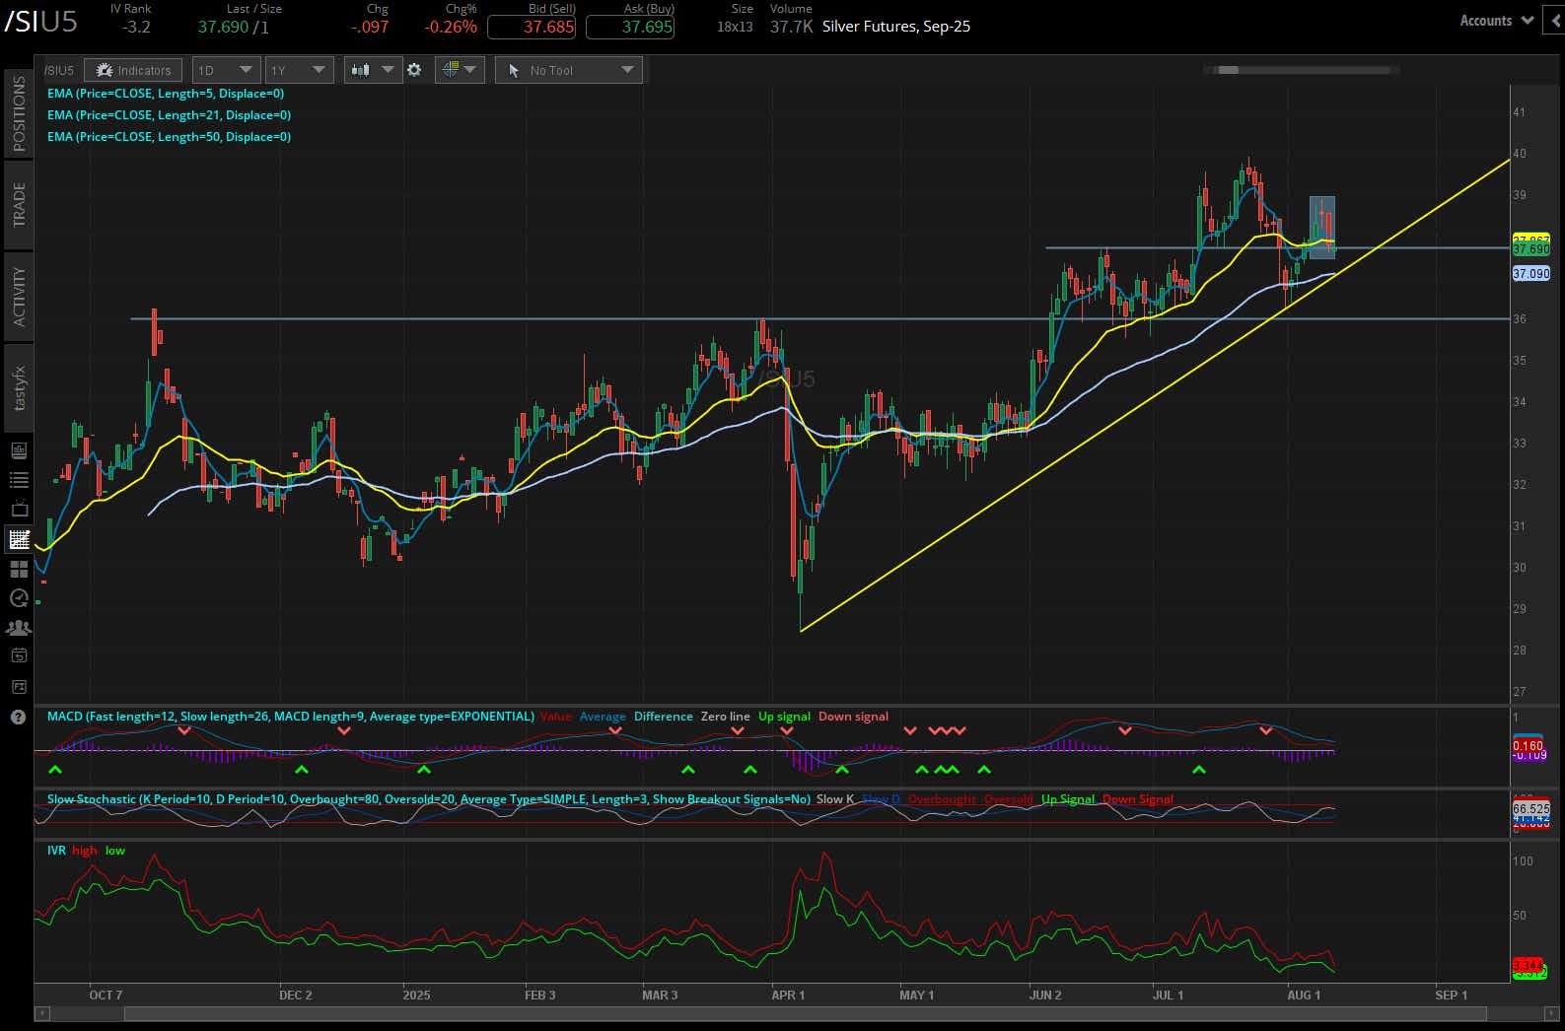Expand the No Tool drawing dropdown
1565x1031 pixels.
(x=569, y=70)
